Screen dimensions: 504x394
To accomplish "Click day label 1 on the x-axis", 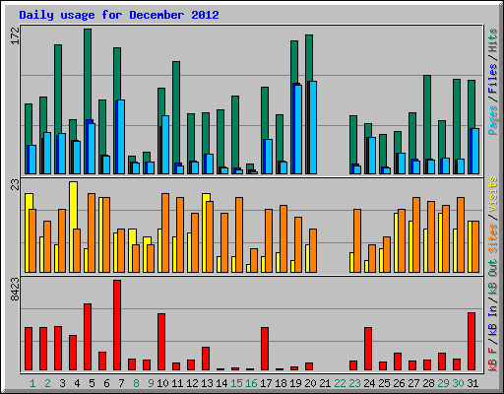I will click(x=32, y=383).
